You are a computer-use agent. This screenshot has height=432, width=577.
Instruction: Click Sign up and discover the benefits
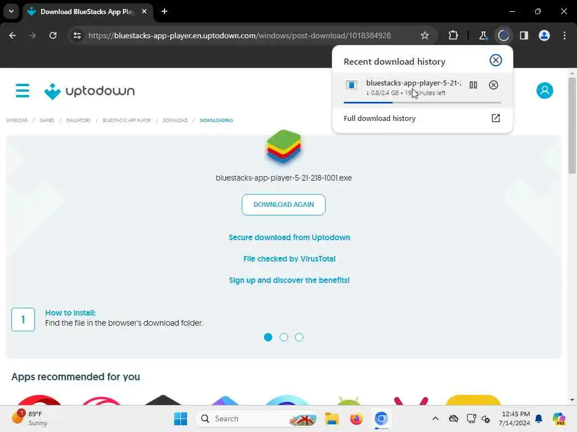289,280
